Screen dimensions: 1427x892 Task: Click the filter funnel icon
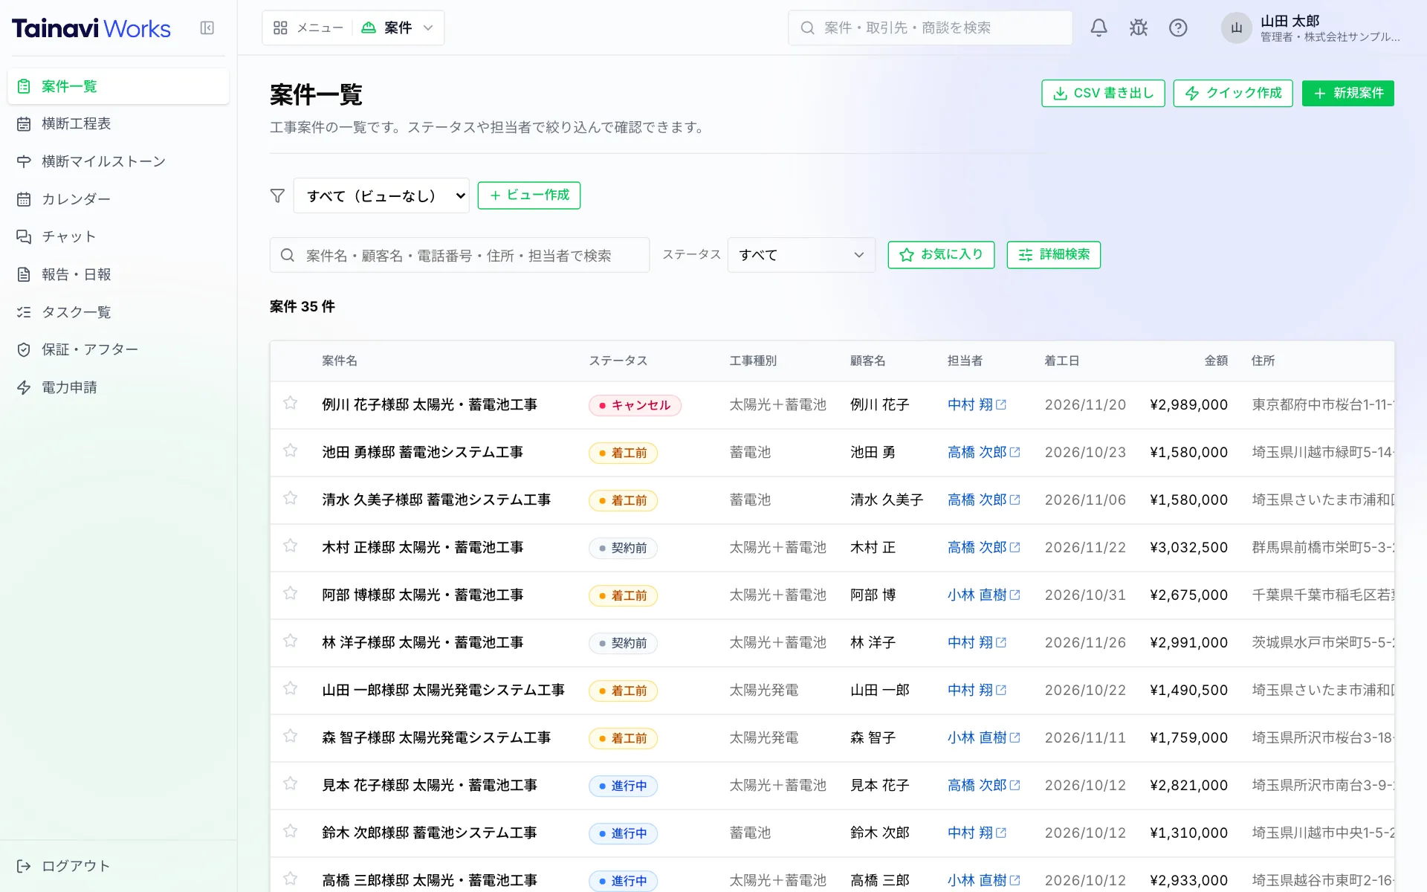pos(277,195)
